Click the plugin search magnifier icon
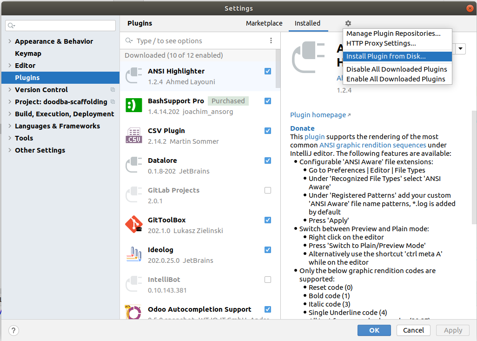The image size is (477, 341). 129,40
